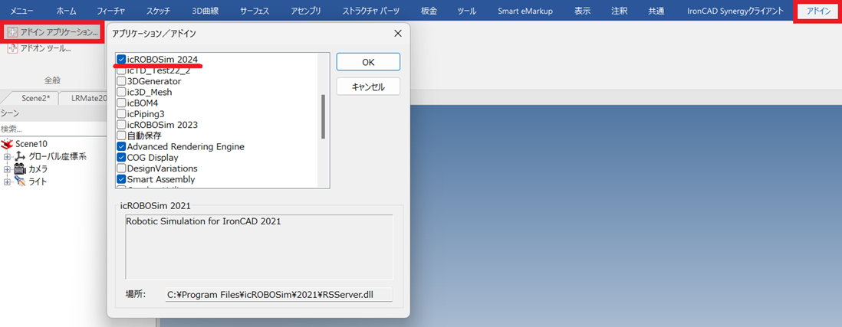Viewport: 842px width, 327px height.
Task: Click the Scene10 scene icon
Action: click(x=8, y=144)
